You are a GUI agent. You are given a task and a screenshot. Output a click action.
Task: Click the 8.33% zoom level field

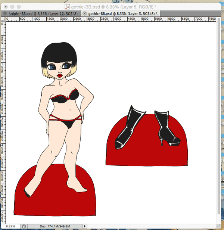click(x=10, y=226)
